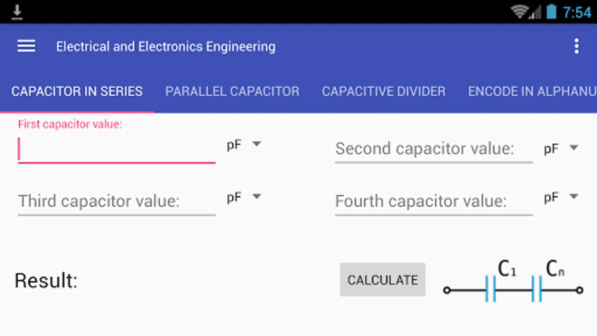Focus the first capacitor value field

[116, 149]
